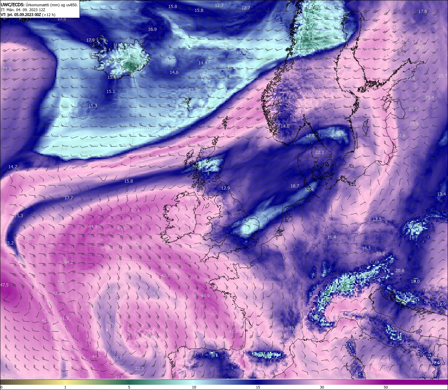Click the 41.8 value near the left edge
Viewport: 448px width, 390px height.
(x=46, y=321)
